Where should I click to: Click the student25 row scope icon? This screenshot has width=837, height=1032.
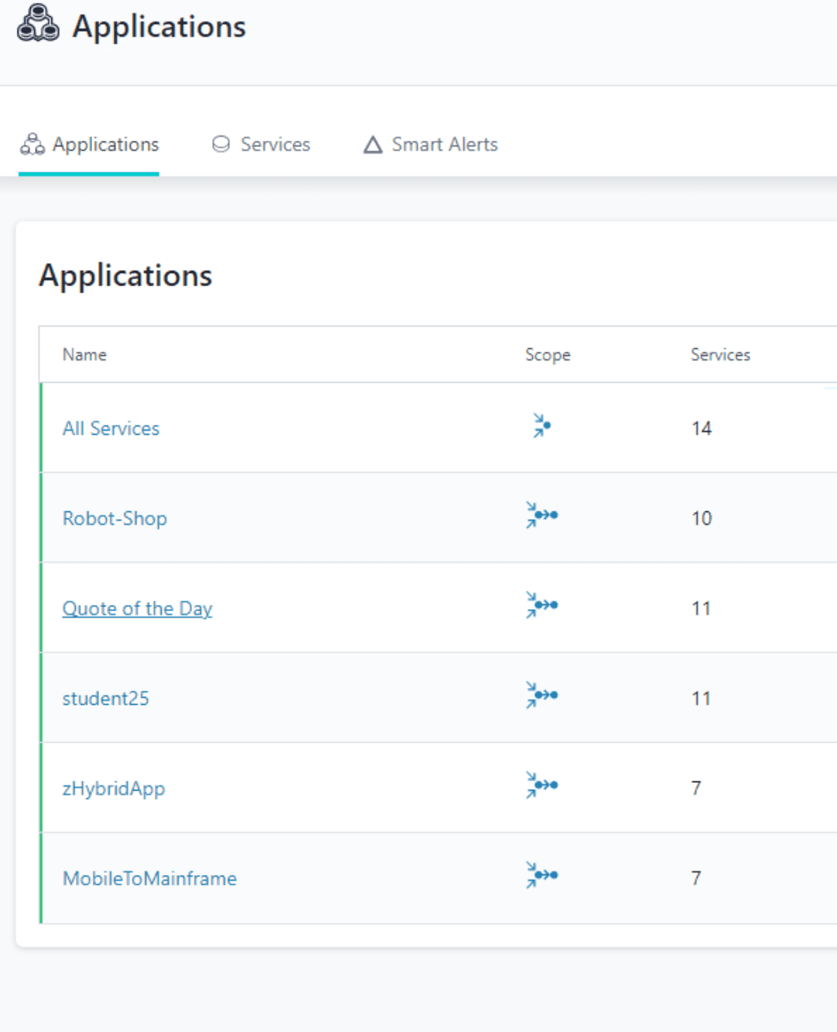pyautogui.click(x=541, y=695)
